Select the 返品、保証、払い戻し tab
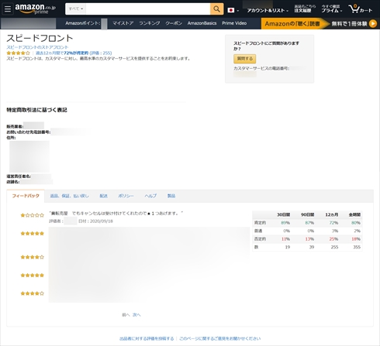 point(69,196)
